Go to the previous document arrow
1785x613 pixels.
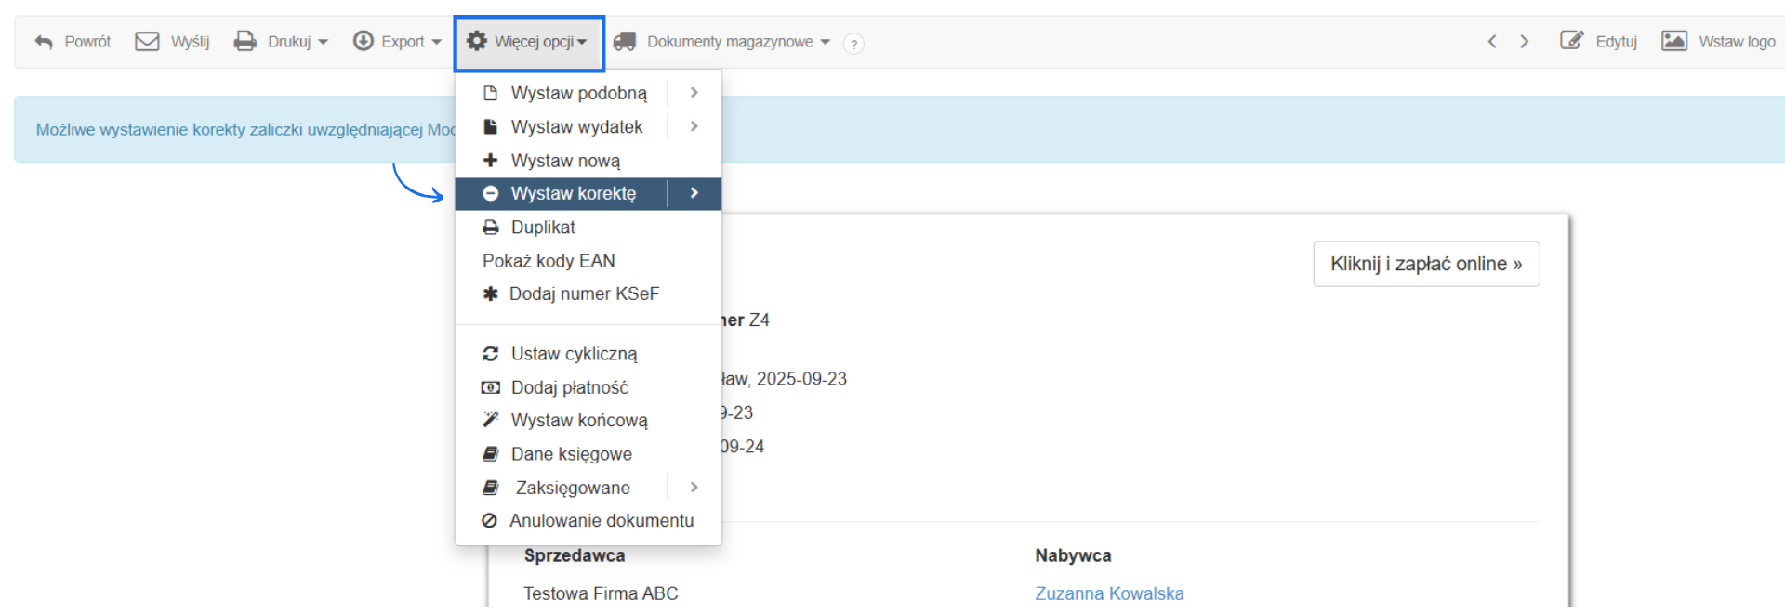click(1492, 42)
